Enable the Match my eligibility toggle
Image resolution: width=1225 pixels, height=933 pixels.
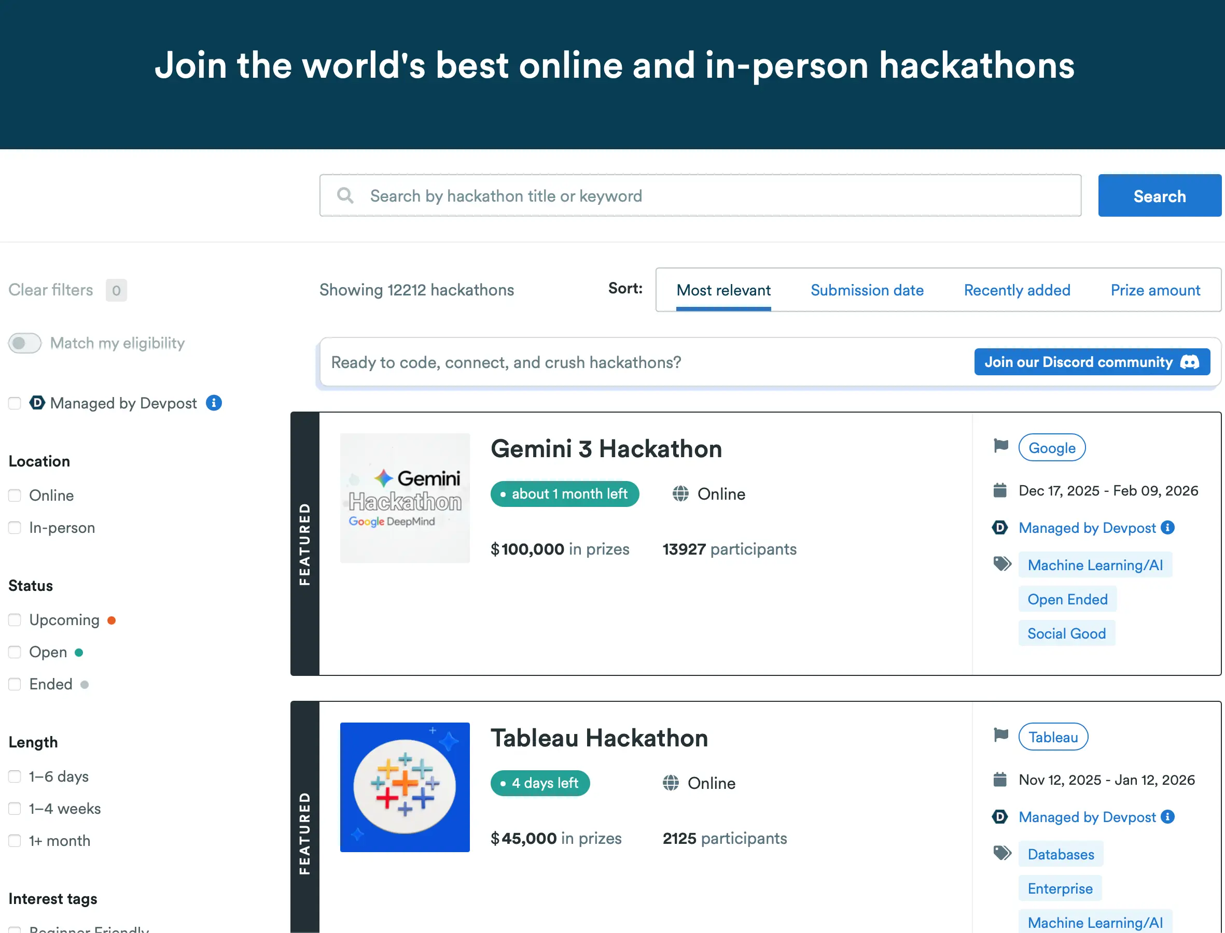pos(24,343)
